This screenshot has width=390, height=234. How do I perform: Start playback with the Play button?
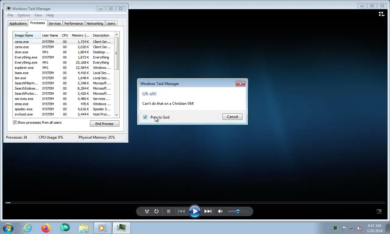coord(195,211)
